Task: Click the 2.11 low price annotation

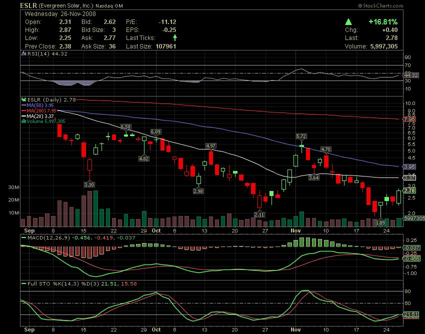Action: [x=259, y=214]
